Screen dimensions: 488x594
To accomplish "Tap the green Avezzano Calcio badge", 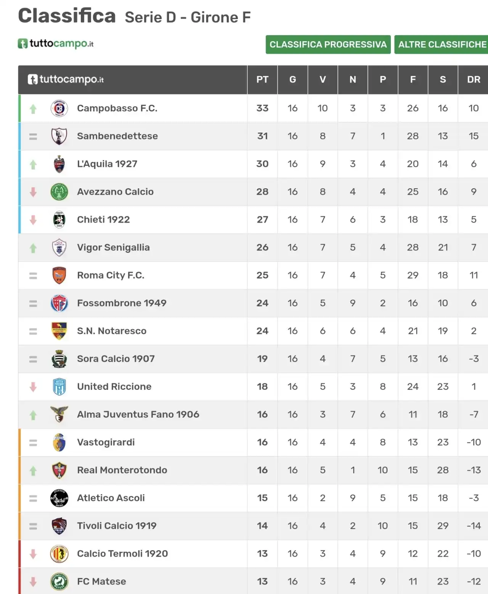I will (x=59, y=192).
